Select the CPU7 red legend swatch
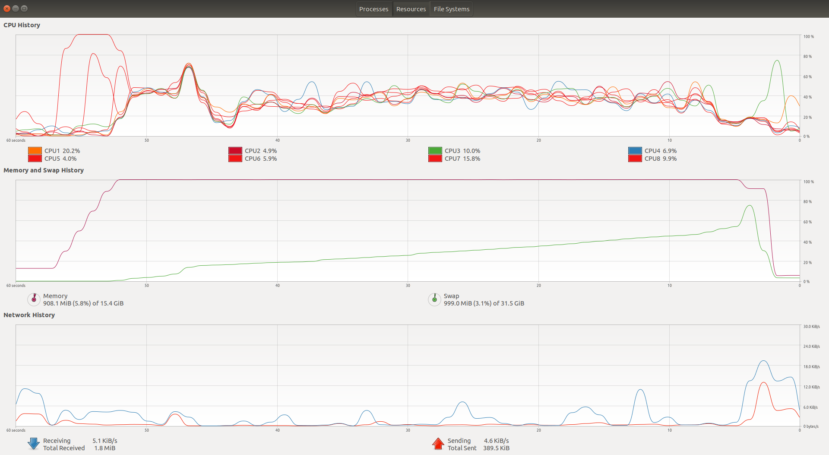Image resolution: width=829 pixels, height=455 pixels. click(434, 158)
